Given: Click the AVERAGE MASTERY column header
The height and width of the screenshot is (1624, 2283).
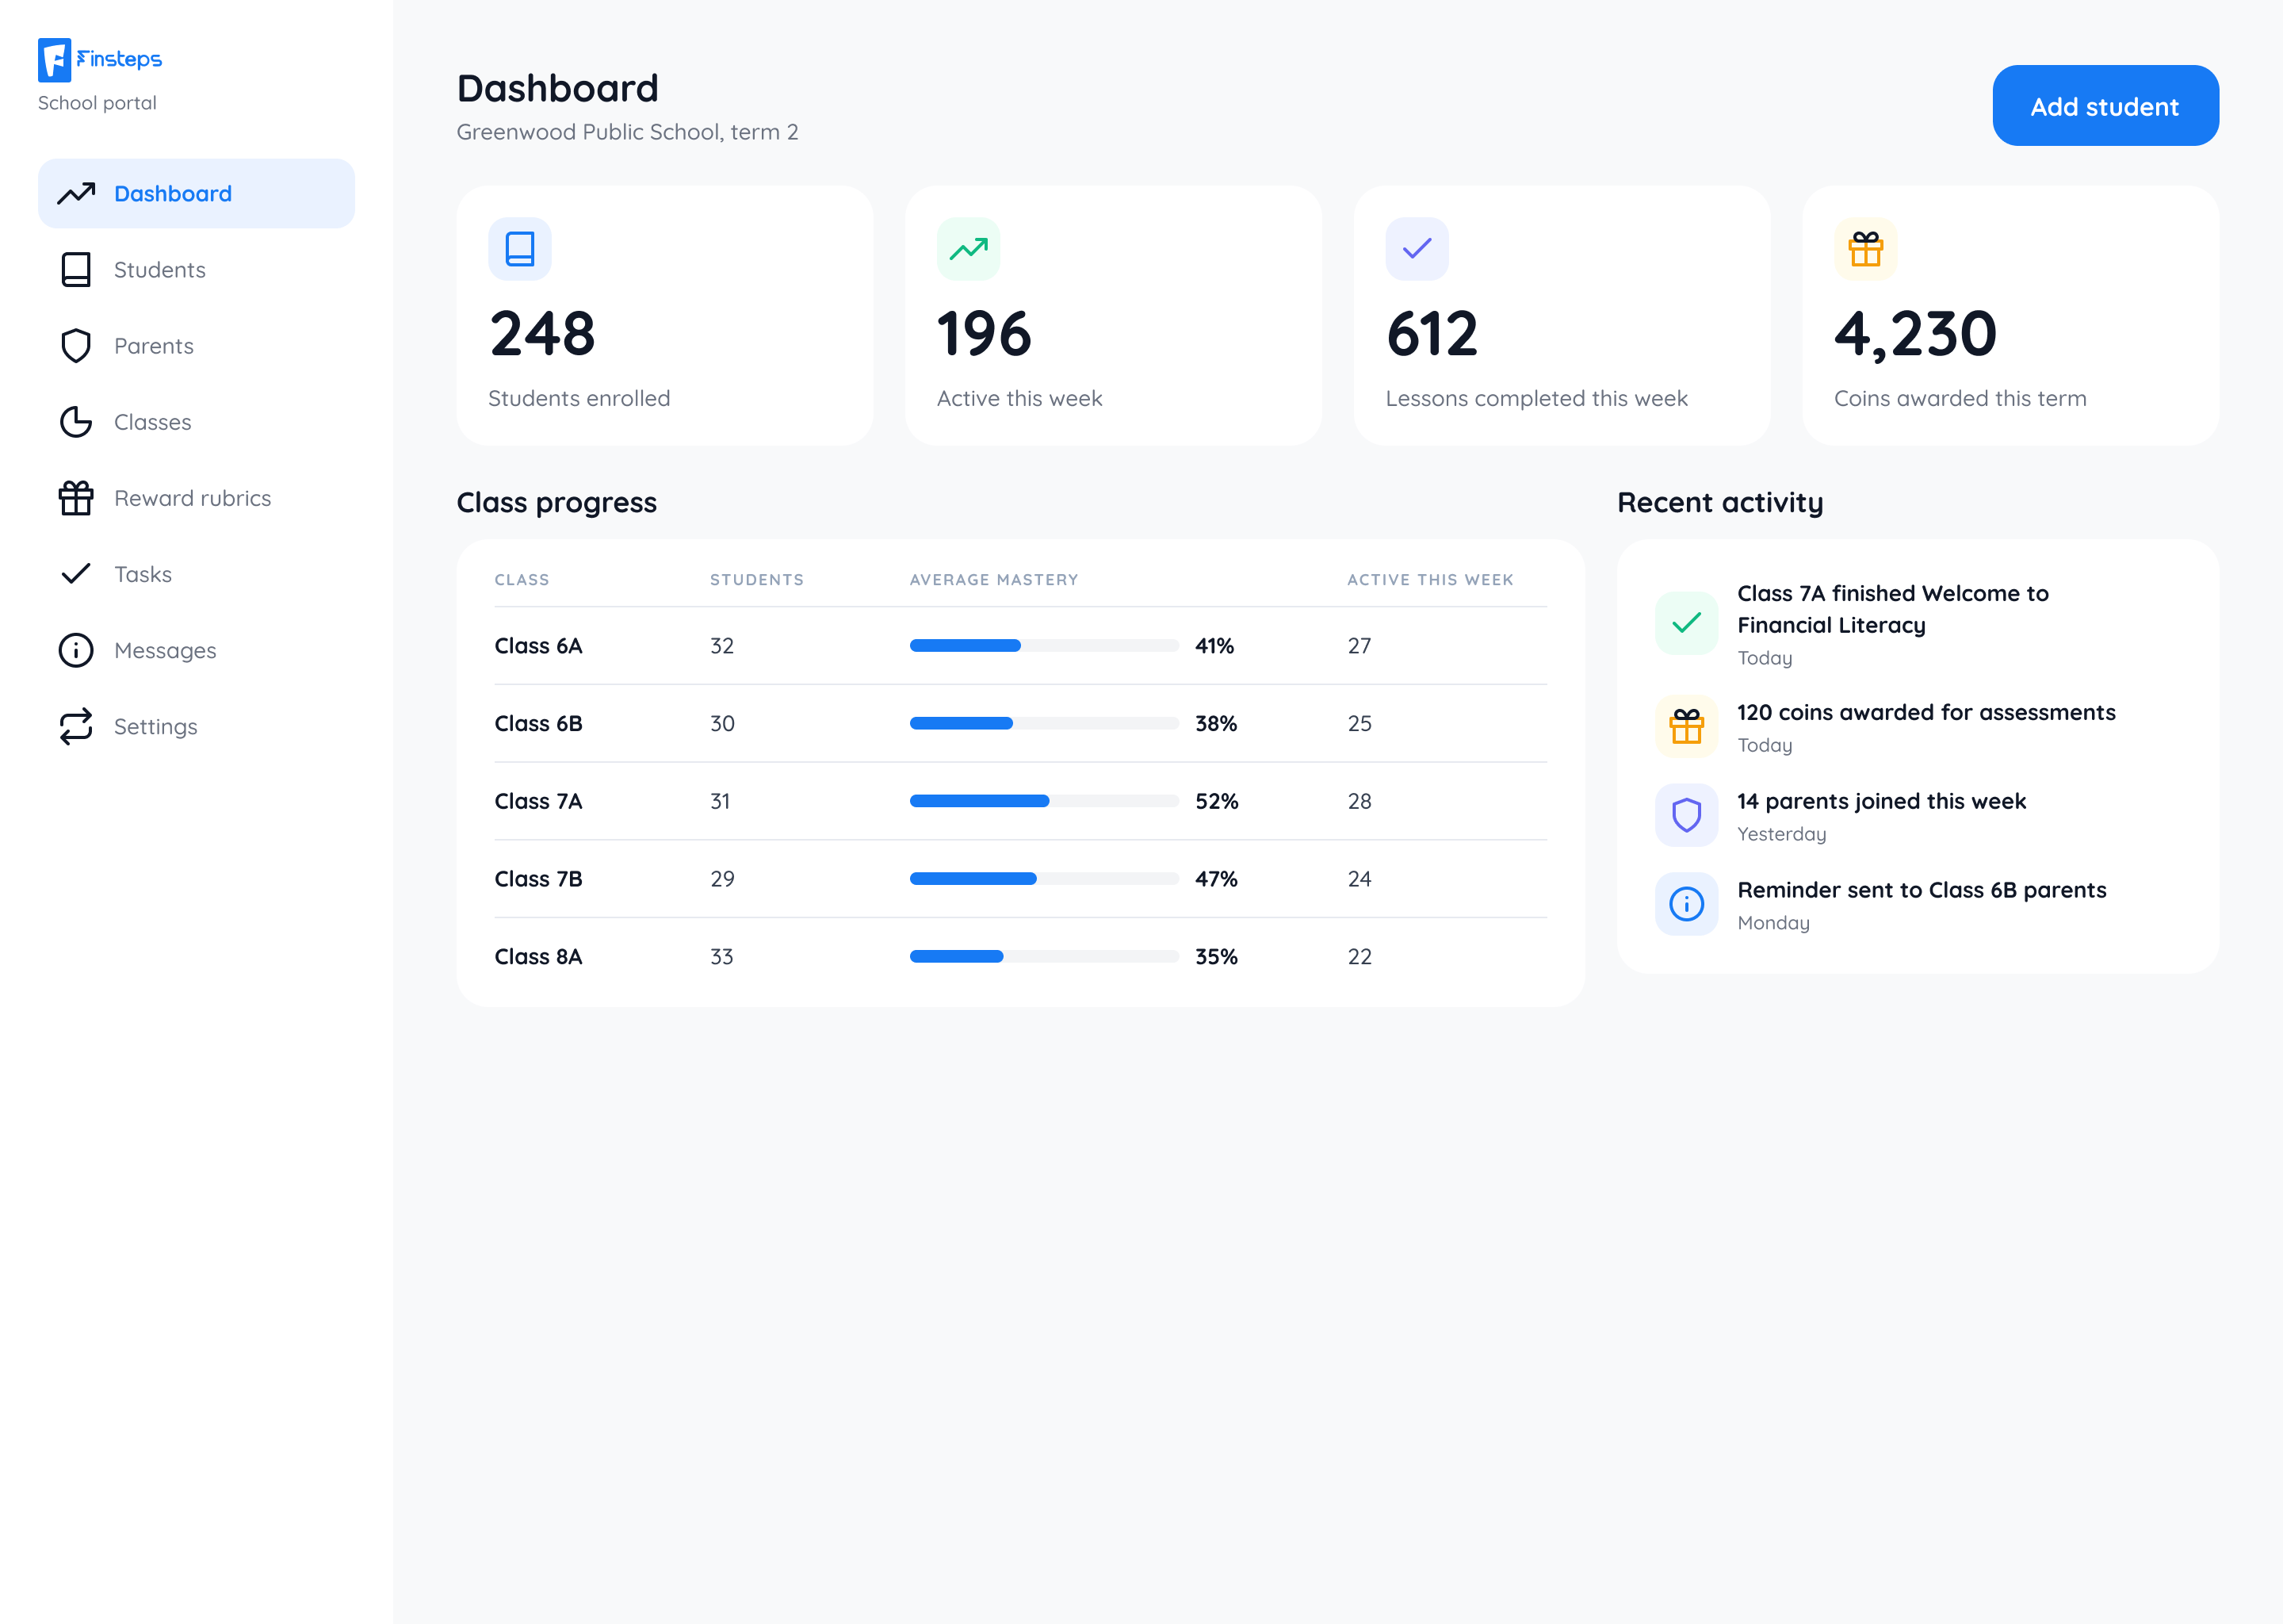Looking at the screenshot, I should [x=993, y=580].
